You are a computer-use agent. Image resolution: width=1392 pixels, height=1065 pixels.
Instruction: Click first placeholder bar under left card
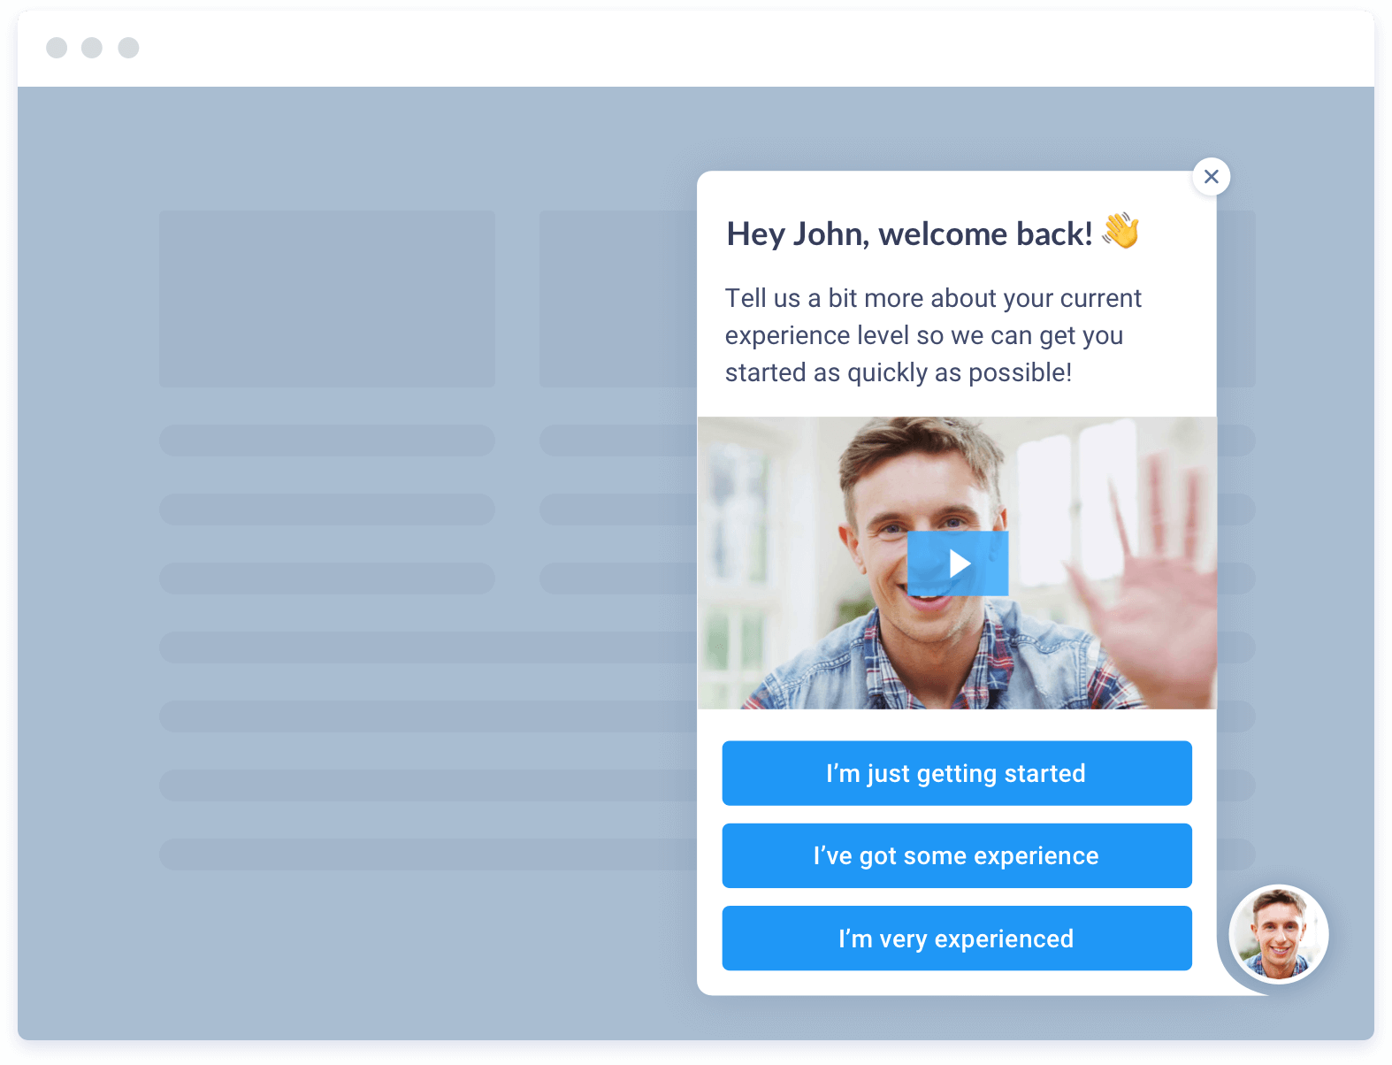(x=327, y=441)
